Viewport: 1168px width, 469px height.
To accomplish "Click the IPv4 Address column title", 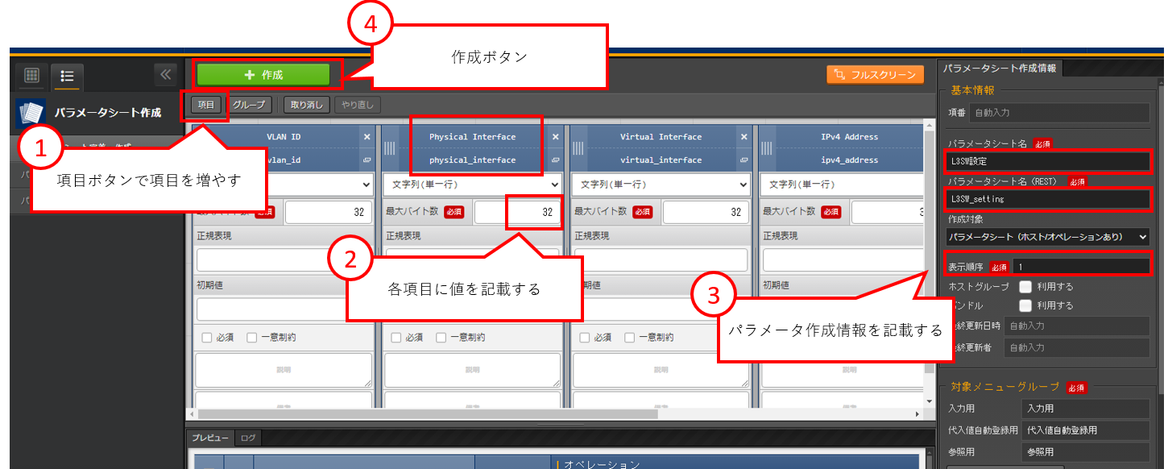I will coord(849,137).
